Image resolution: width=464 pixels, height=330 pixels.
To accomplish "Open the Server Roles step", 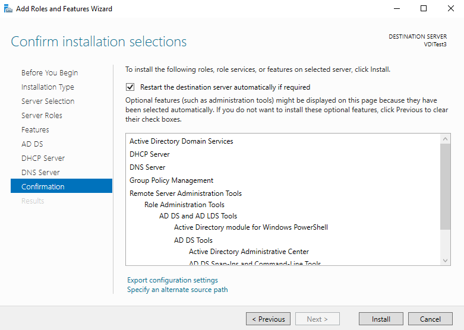I will [42, 116].
